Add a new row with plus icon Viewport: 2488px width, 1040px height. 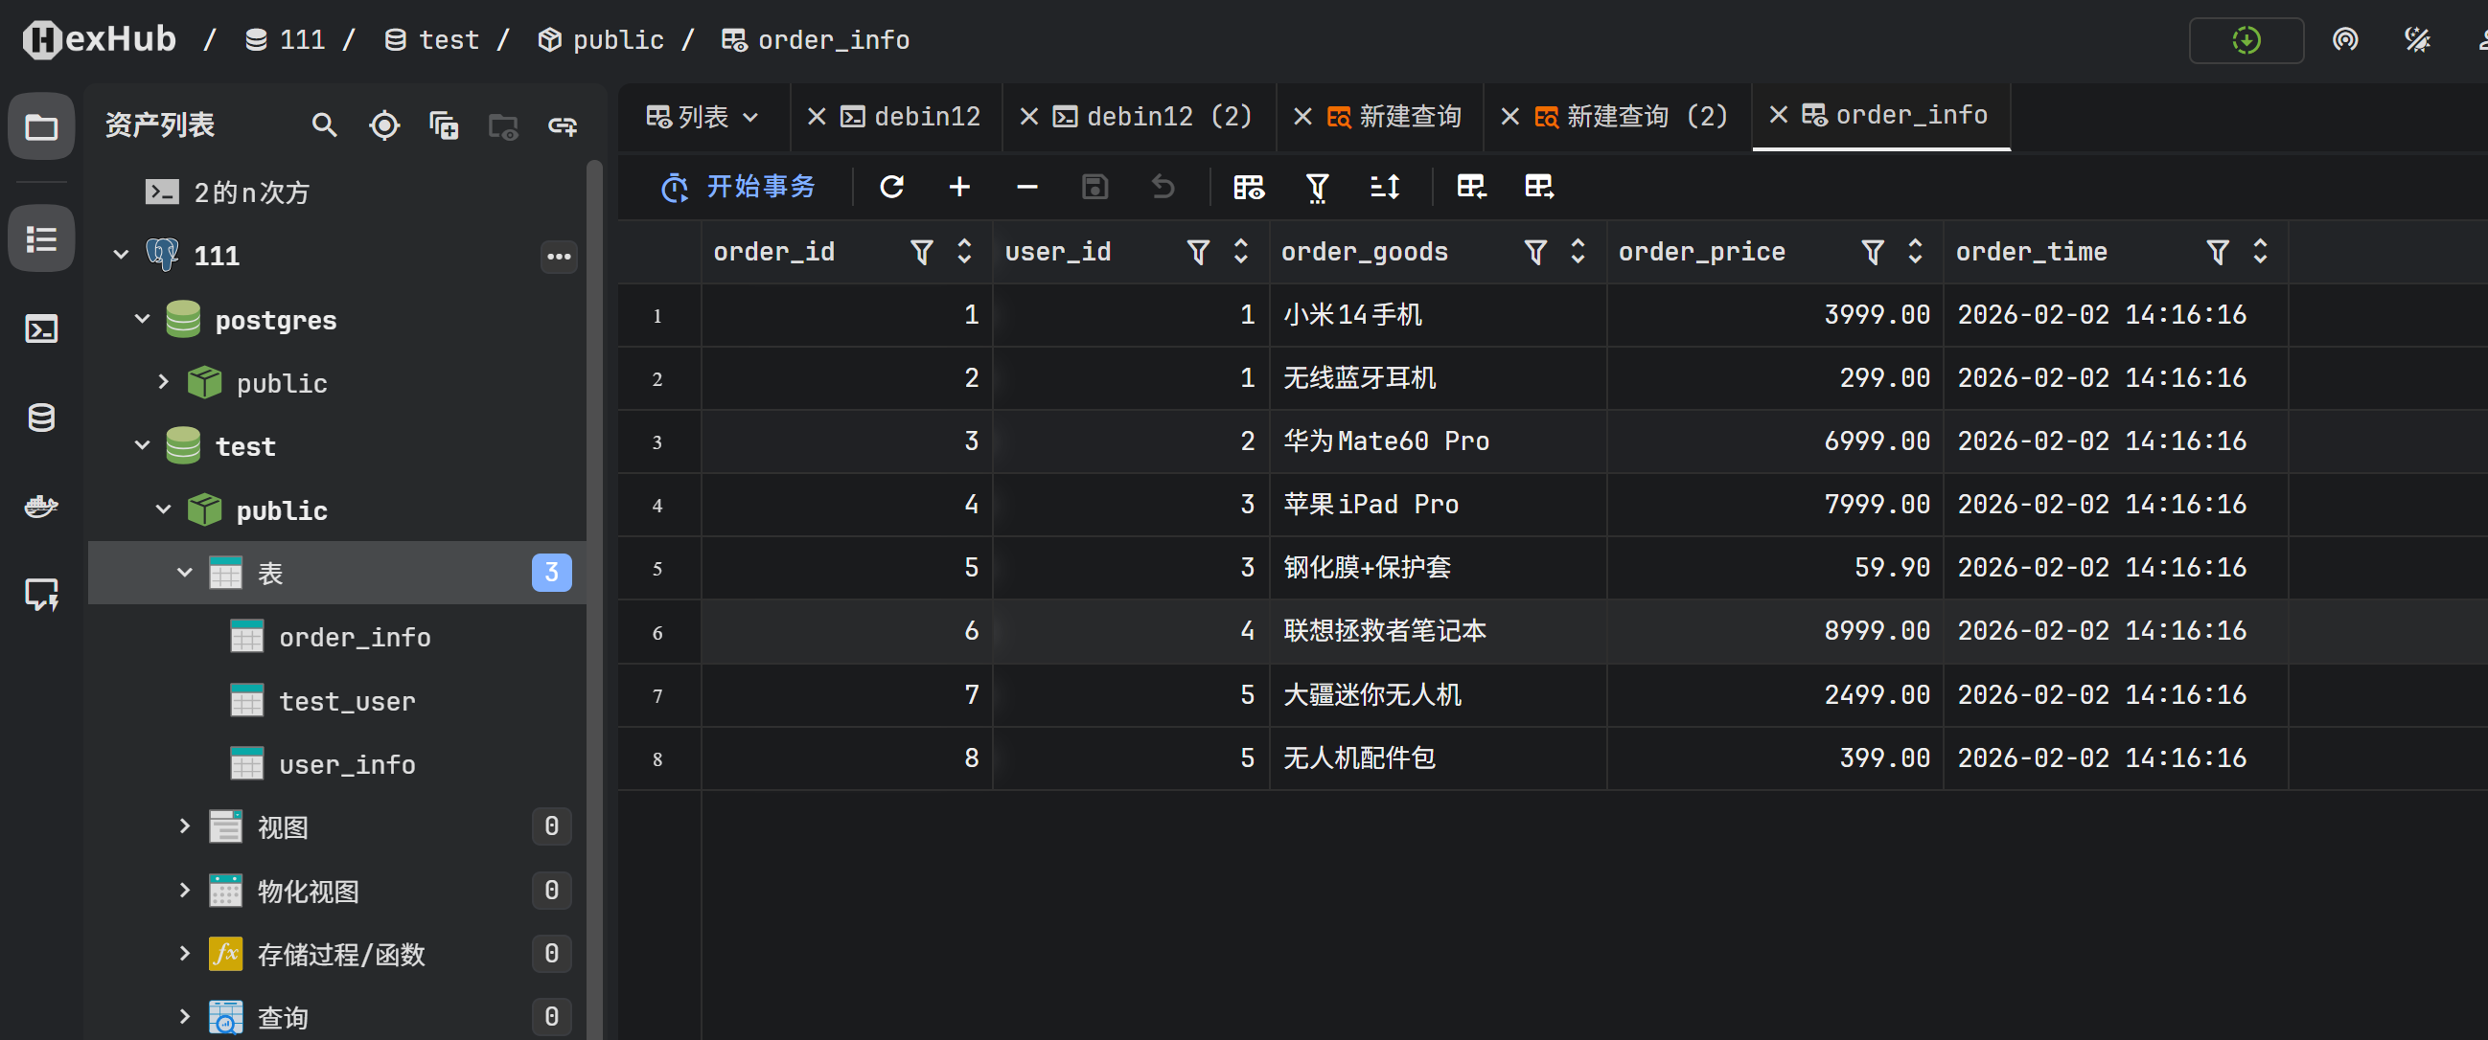tap(959, 186)
